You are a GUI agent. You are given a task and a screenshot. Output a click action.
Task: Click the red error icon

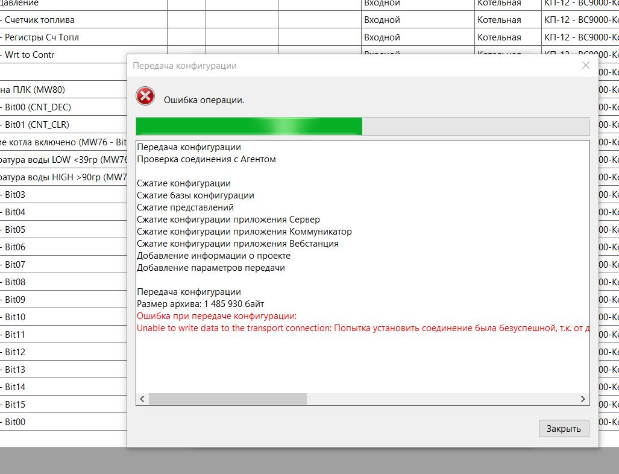(x=145, y=96)
